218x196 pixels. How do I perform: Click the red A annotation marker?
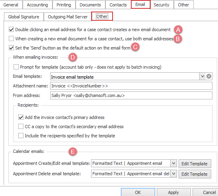pos(178,30)
